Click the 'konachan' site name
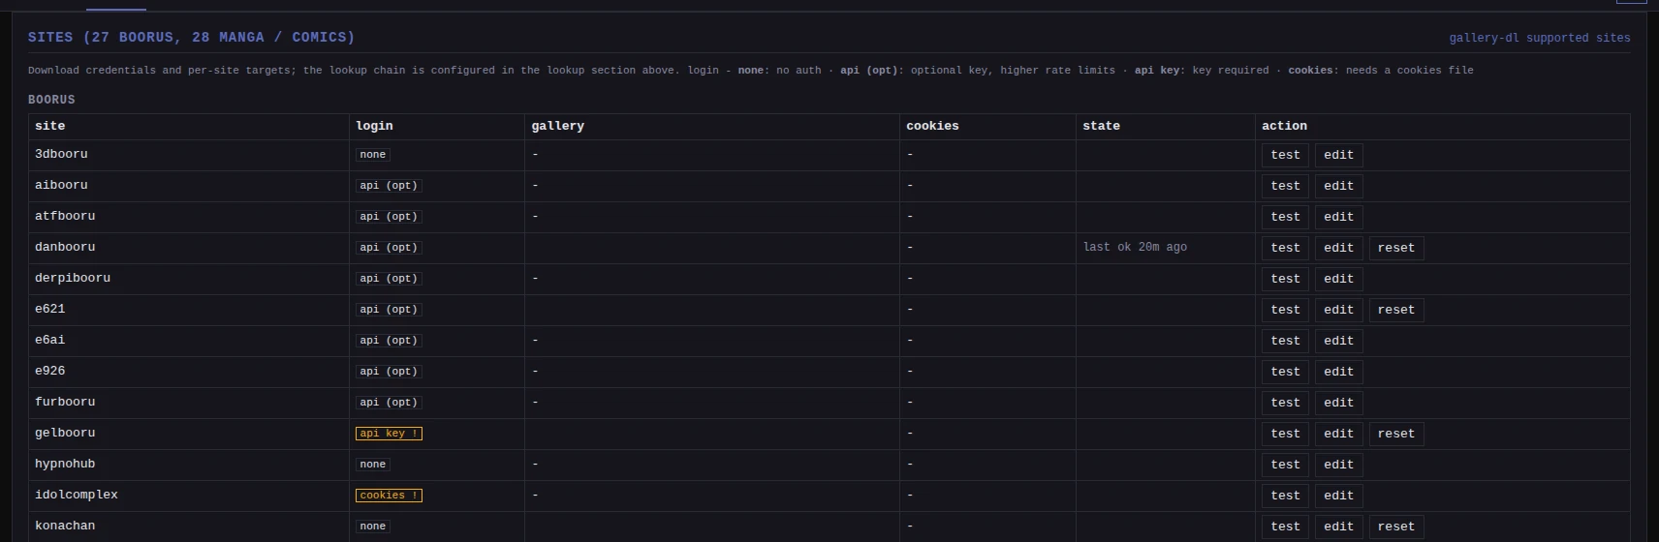1659x542 pixels. coord(65,527)
